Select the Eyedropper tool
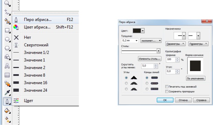Screen dimensions: 213x125 pos(7,93)
